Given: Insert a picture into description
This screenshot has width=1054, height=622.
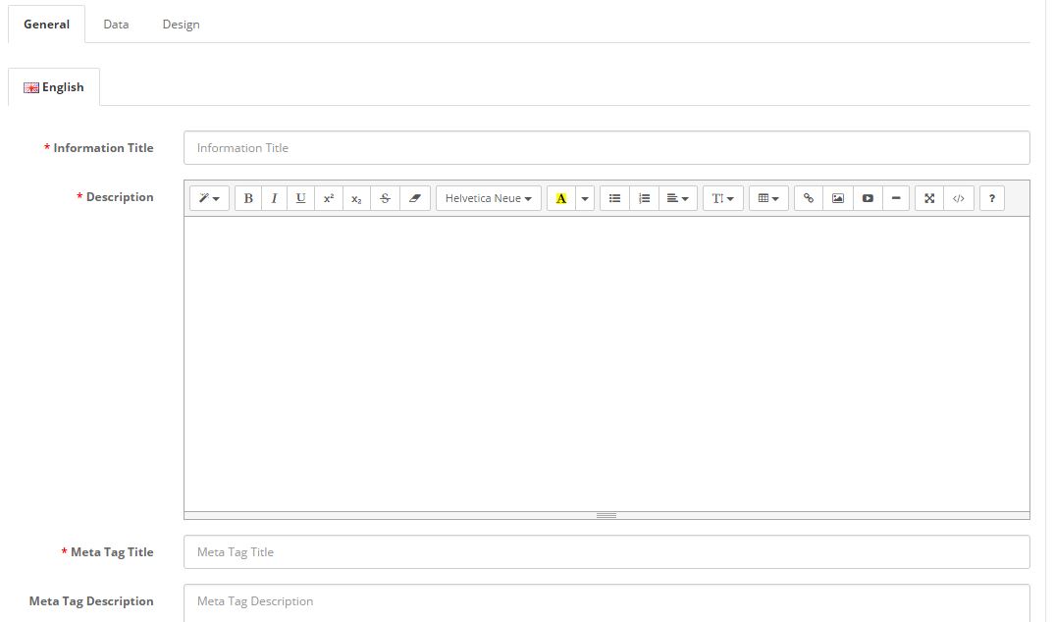Looking at the screenshot, I should (838, 198).
